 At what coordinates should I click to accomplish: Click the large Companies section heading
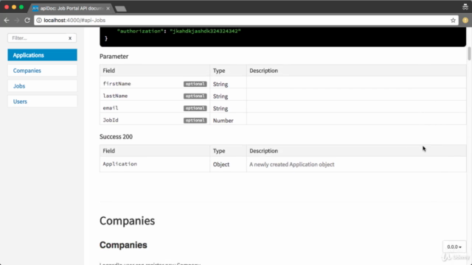127,221
